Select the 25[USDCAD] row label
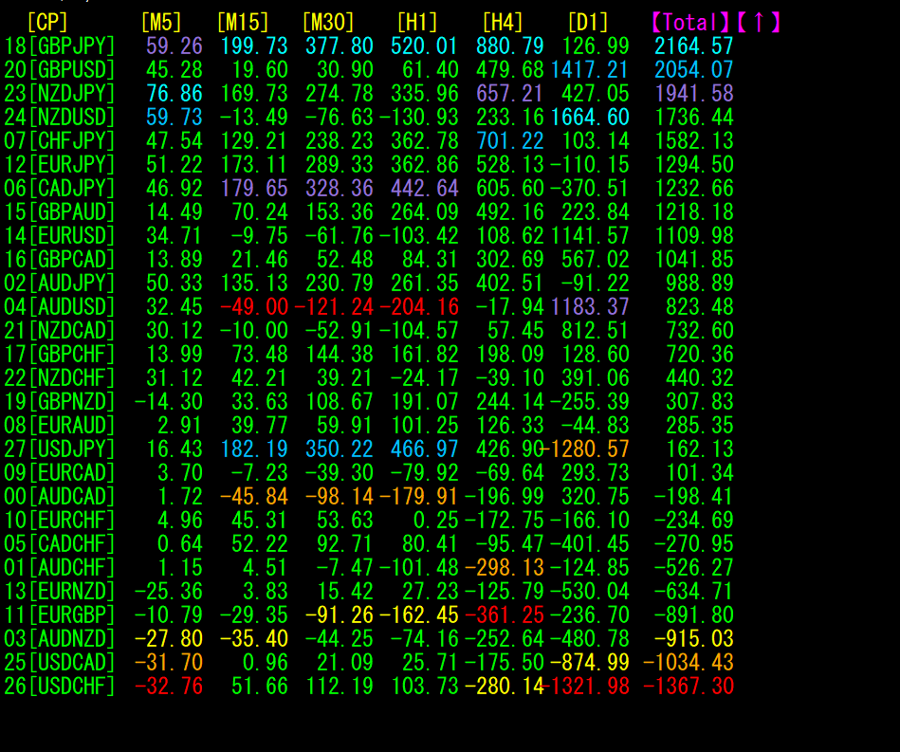900x752 pixels. (60, 663)
